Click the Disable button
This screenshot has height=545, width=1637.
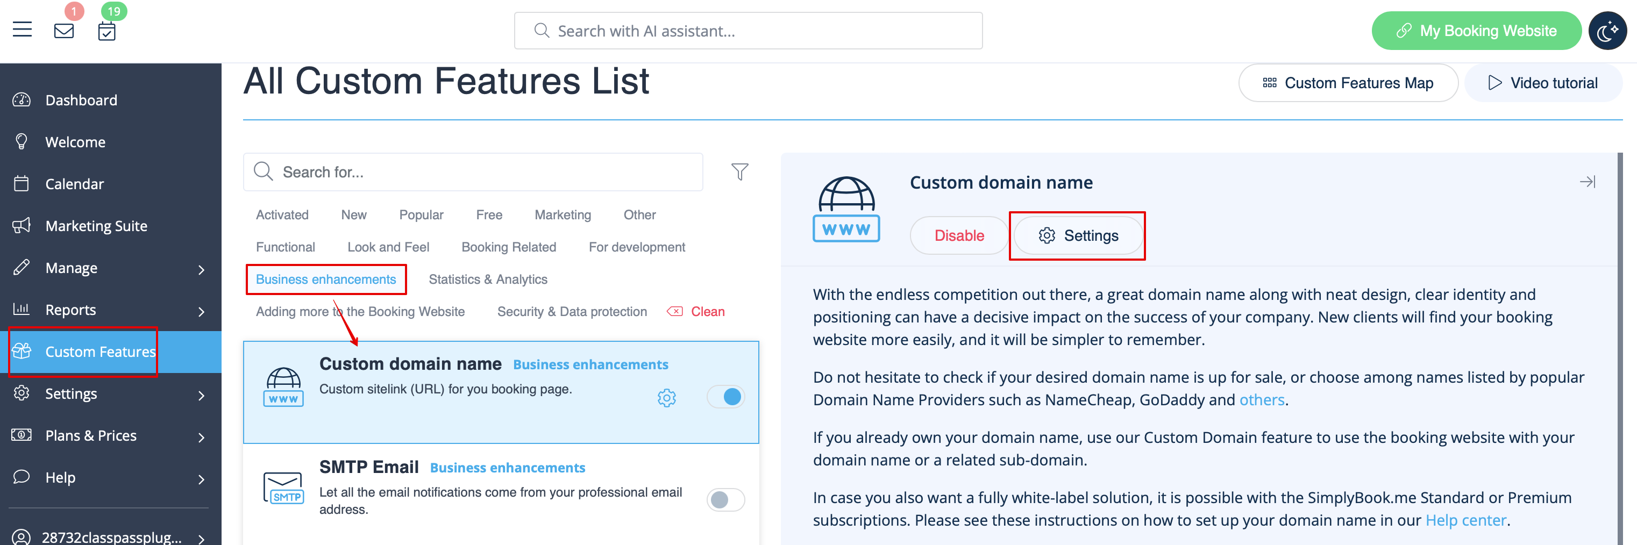(x=959, y=235)
